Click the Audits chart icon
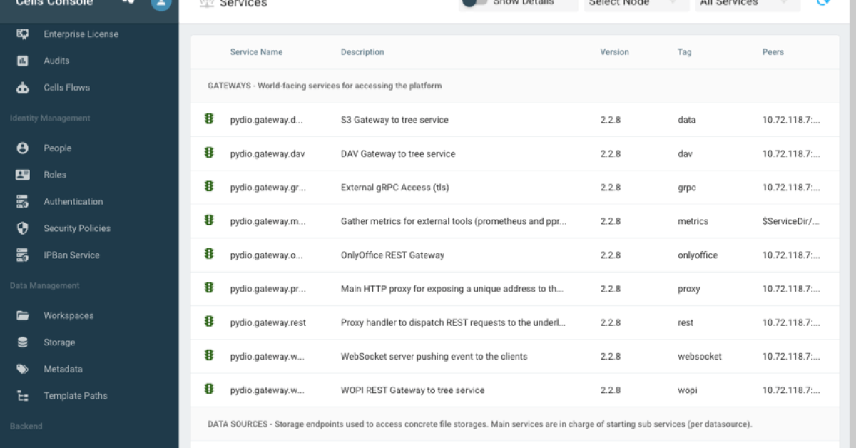The height and width of the screenshot is (448, 856). pyautogui.click(x=23, y=61)
